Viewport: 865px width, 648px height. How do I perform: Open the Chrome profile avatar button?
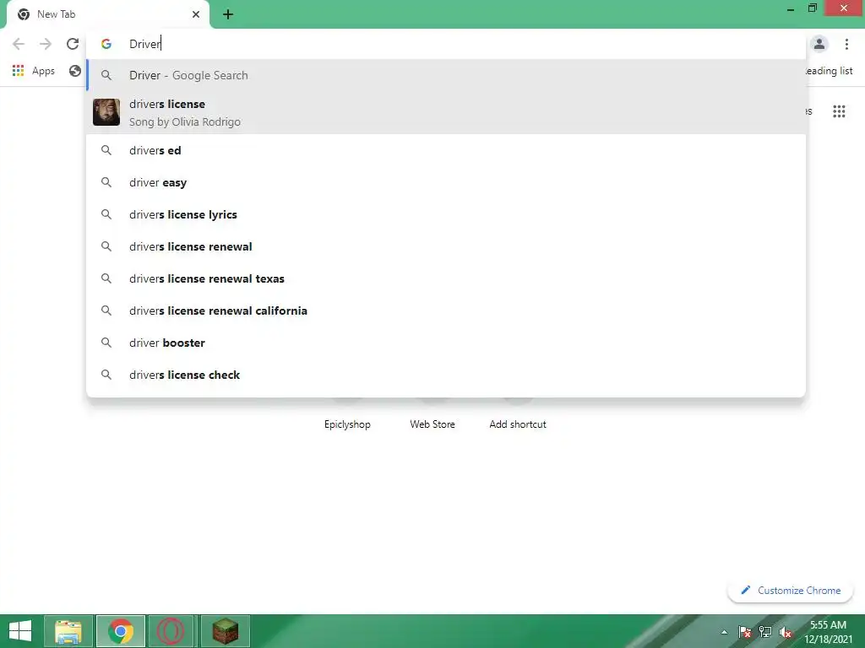[819, 44]
